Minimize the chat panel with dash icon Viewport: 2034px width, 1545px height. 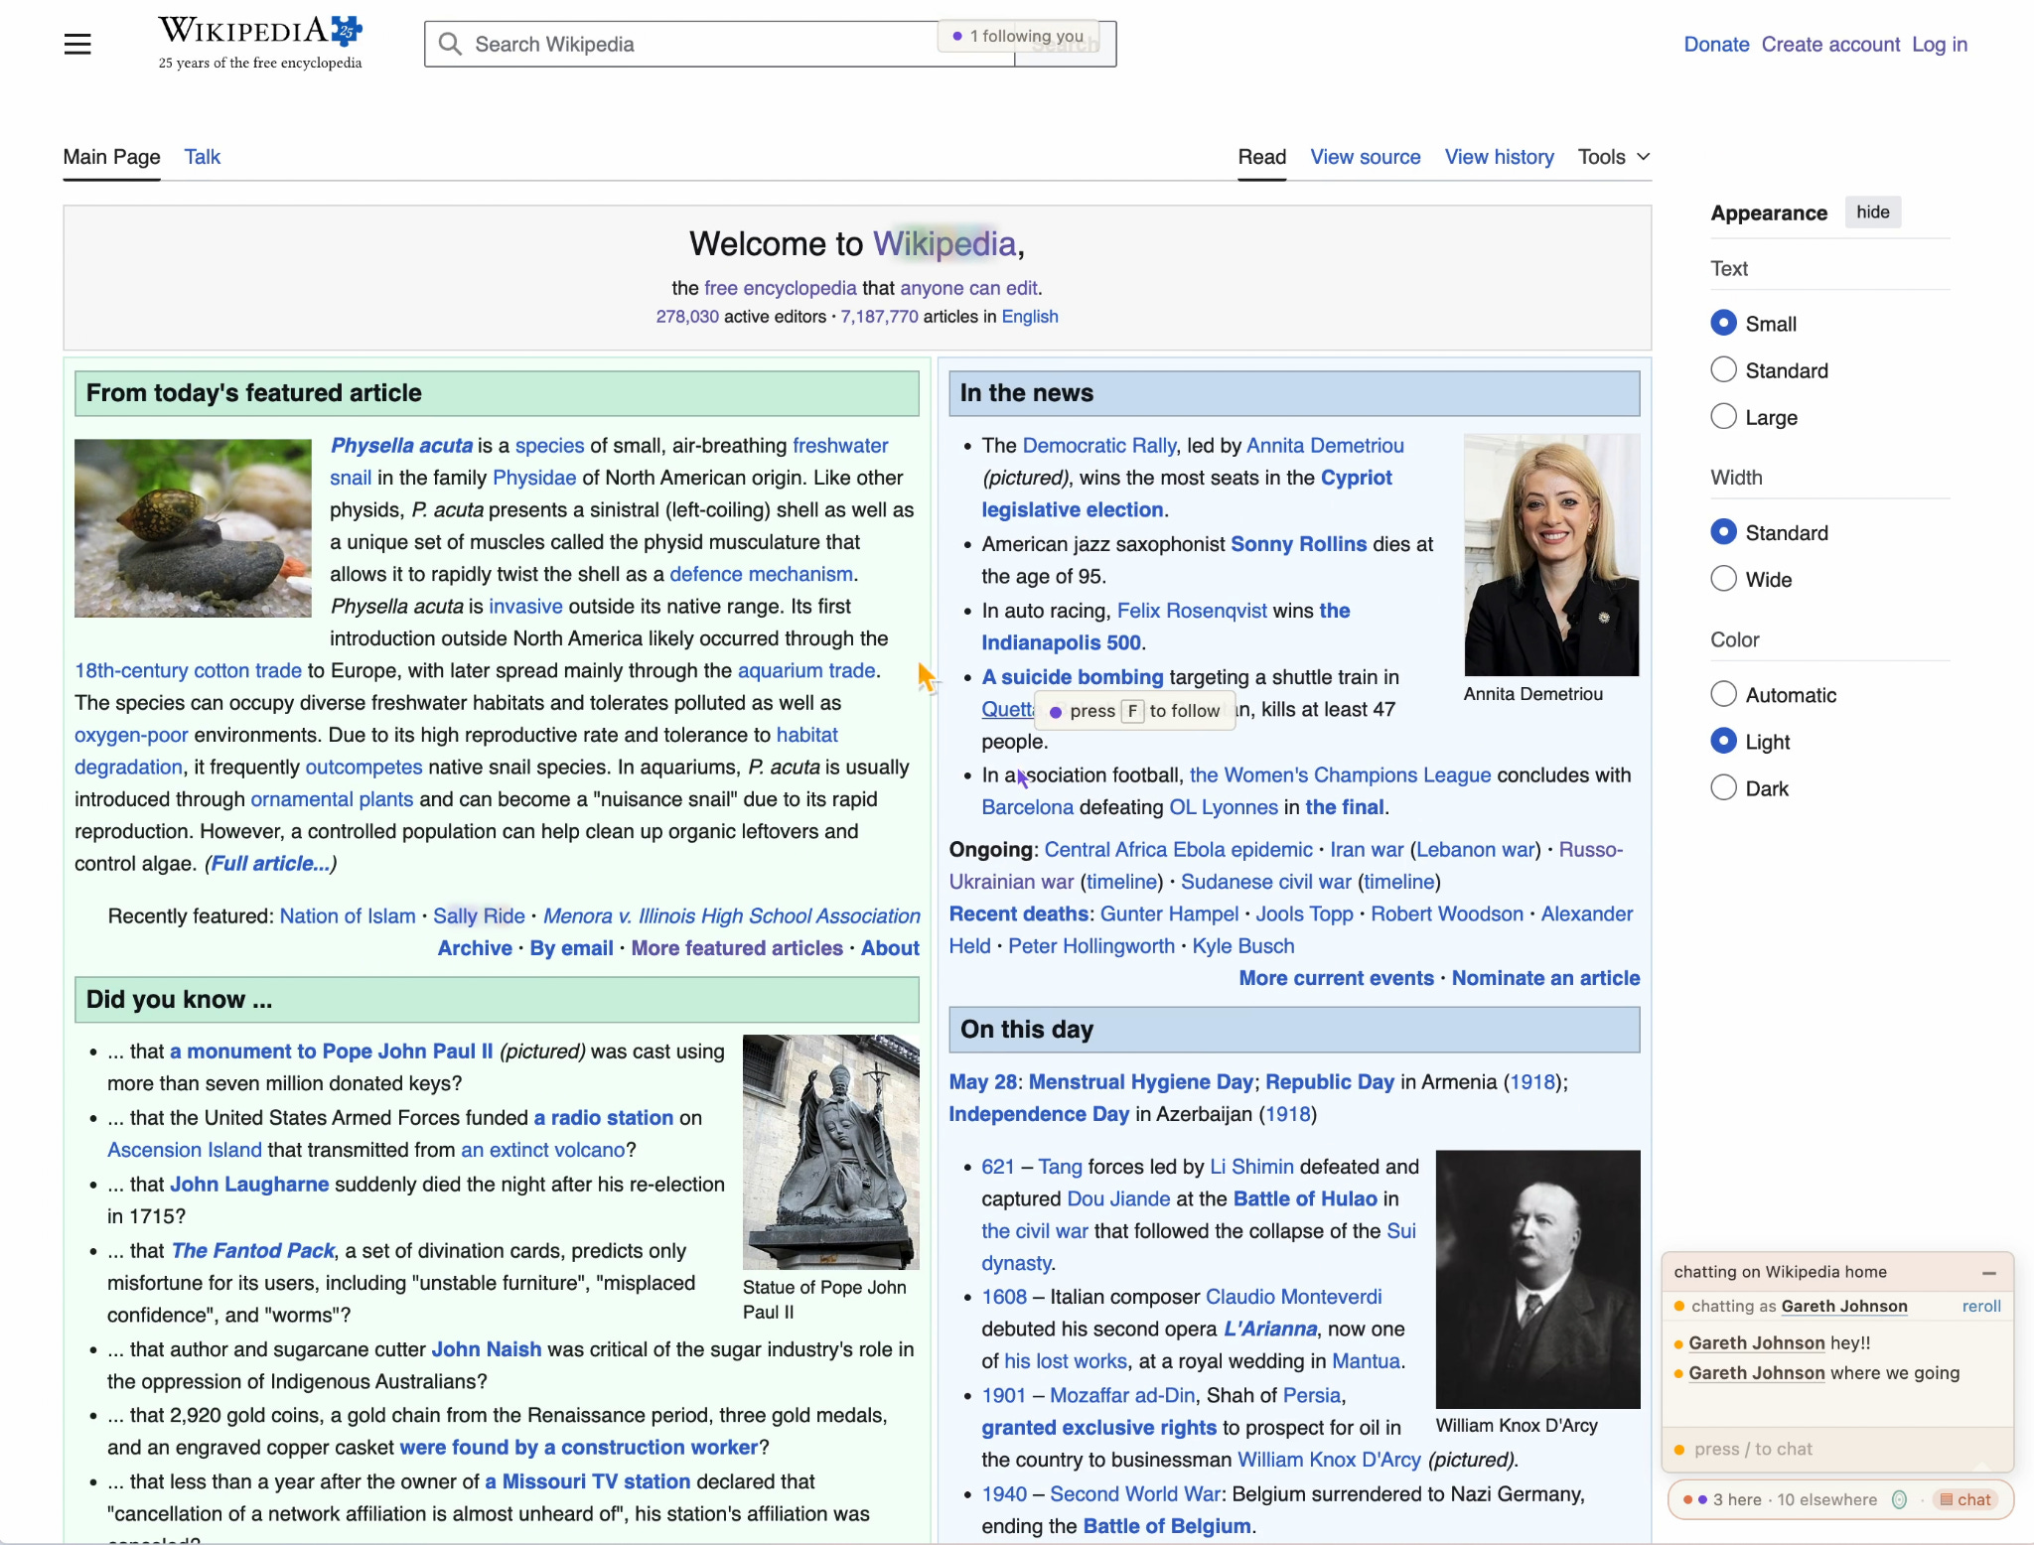click(1988, 1272)
